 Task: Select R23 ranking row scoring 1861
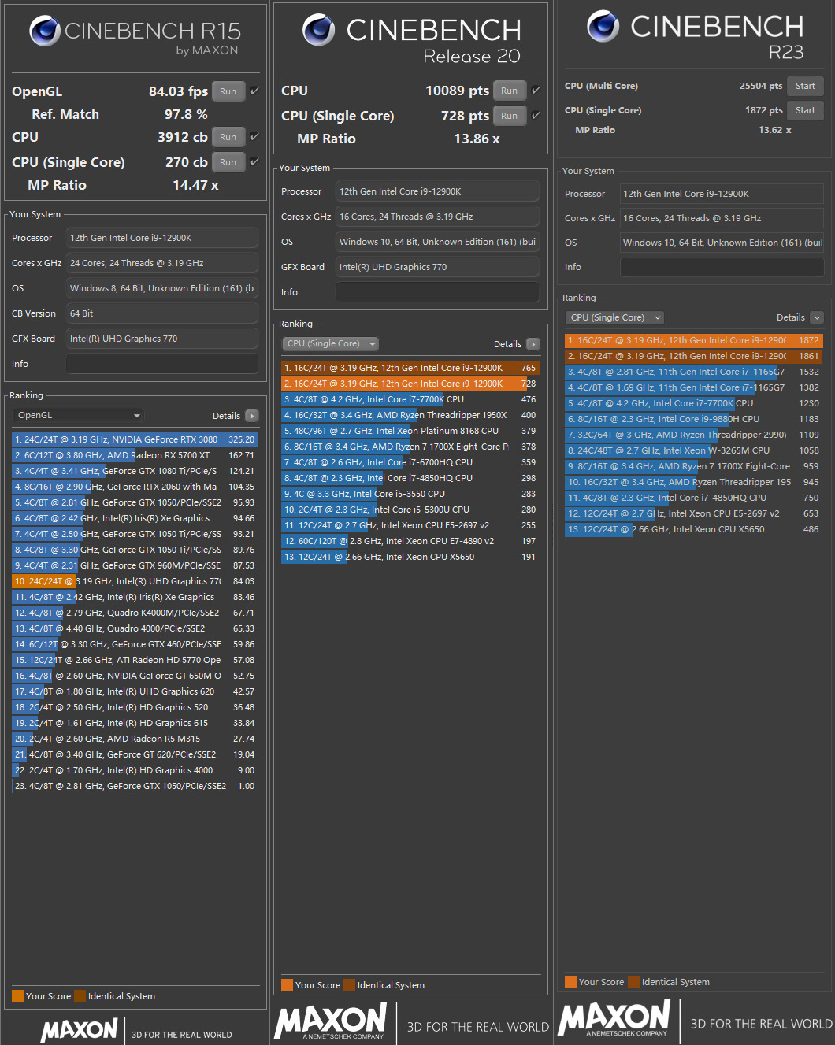[x=694, y=356]
